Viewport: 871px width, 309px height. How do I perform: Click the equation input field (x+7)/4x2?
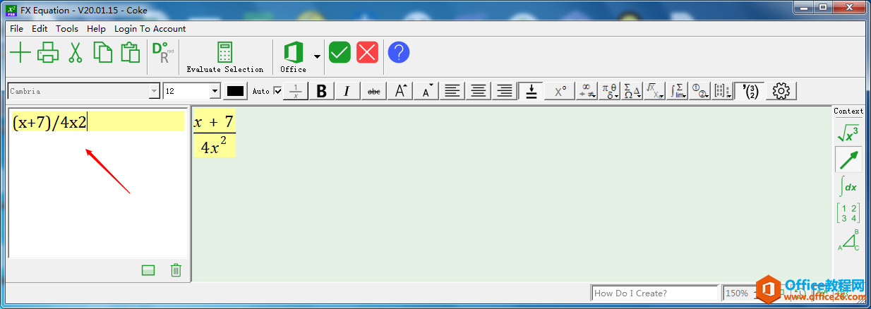click(x=98, y=121)
